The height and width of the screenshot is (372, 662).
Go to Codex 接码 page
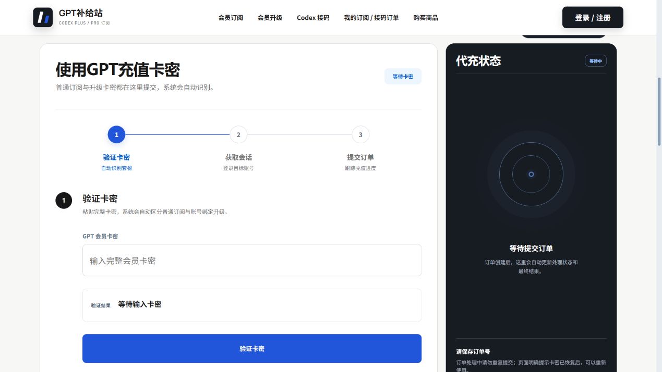pos(313,18)
